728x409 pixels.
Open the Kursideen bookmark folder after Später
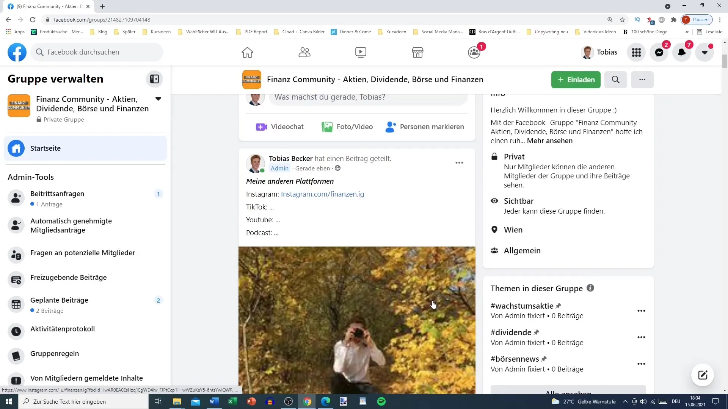click(157, 32)
